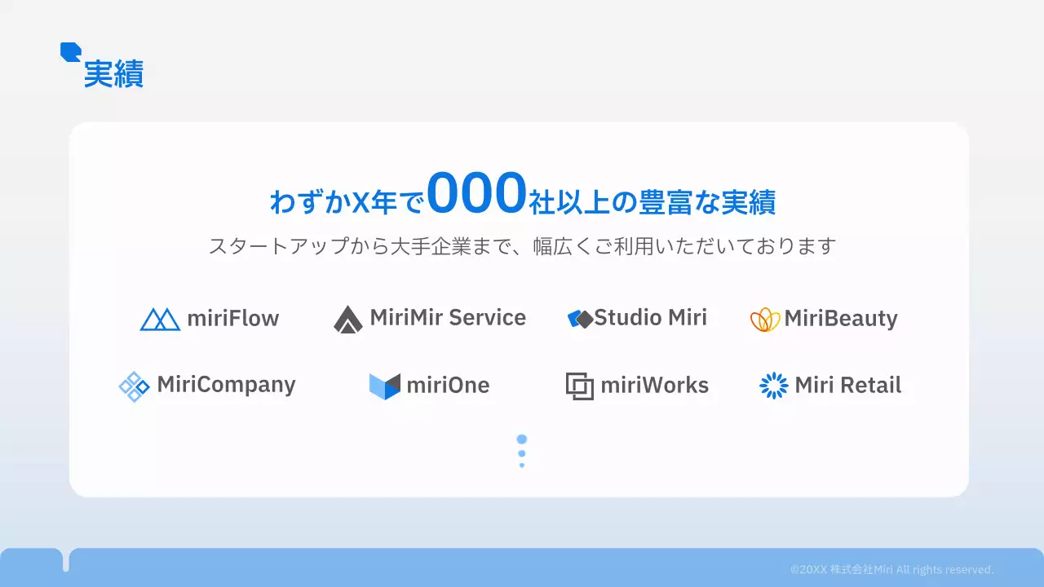Viewport: 1044px width, 587px height.
Task: Click the Studio Miri cube logo
Action: (x=580, y=318)
